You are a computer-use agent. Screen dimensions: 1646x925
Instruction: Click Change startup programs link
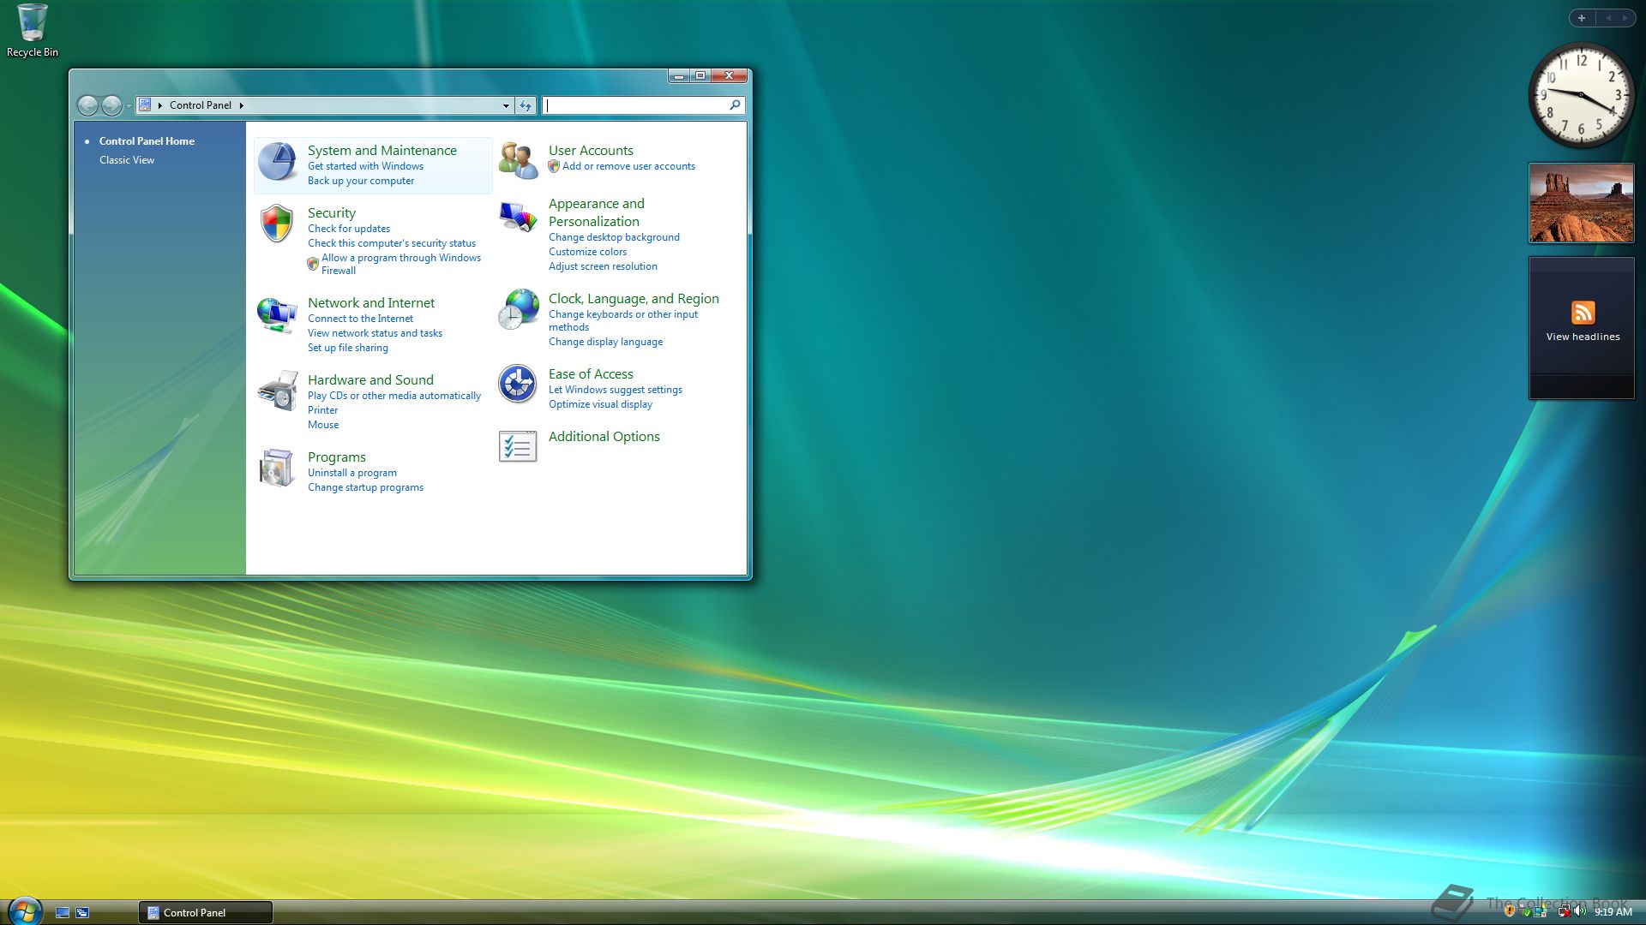365,487
